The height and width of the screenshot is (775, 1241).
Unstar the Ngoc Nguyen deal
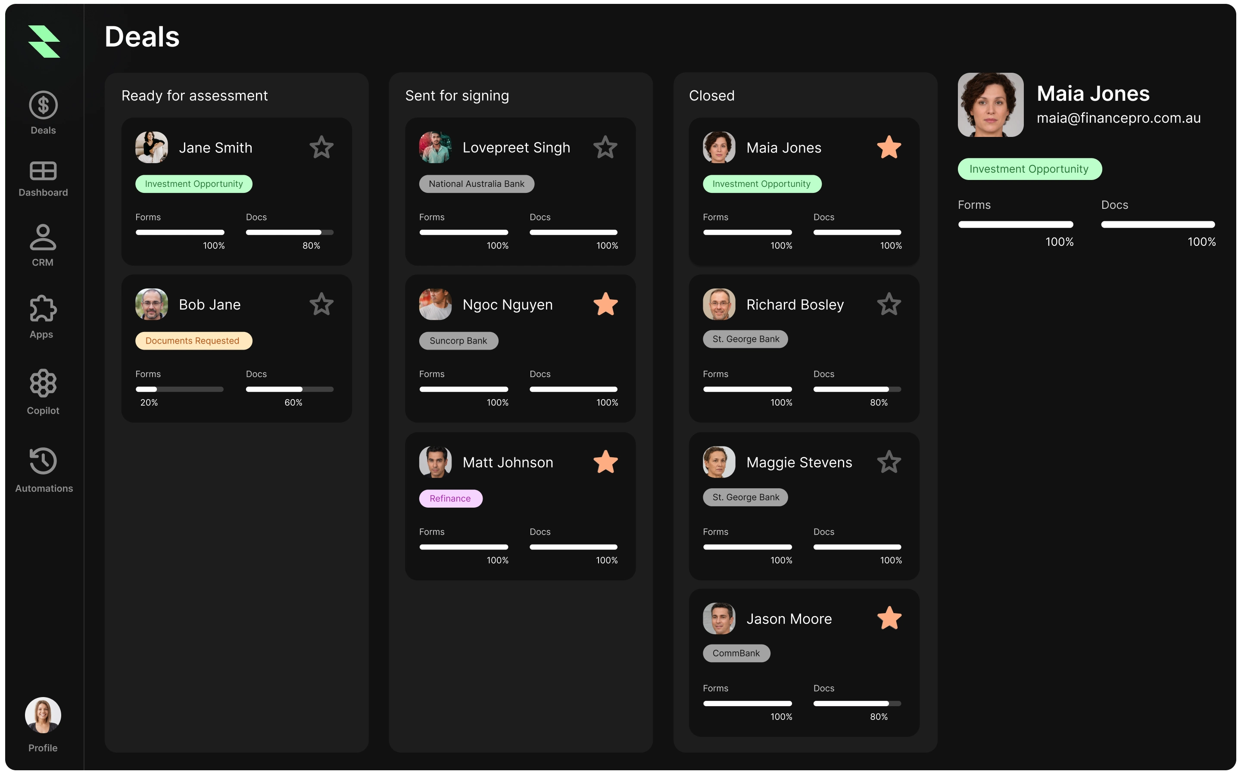(x=605, y=304)
